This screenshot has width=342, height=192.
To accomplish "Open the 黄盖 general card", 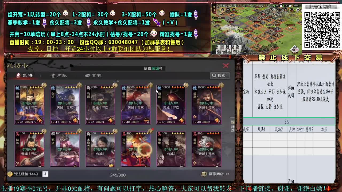I will click(207, 149).
